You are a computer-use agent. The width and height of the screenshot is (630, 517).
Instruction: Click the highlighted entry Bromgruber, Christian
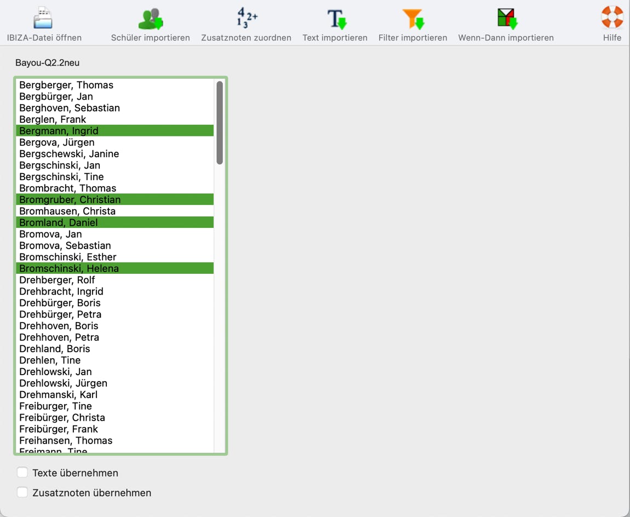coord(70,199)
